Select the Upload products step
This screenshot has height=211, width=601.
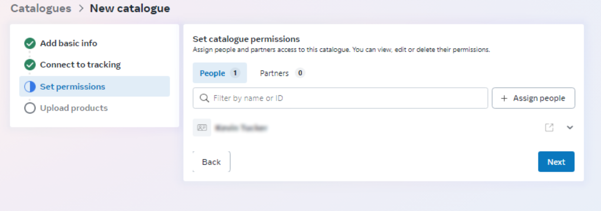tap(74, 108)
